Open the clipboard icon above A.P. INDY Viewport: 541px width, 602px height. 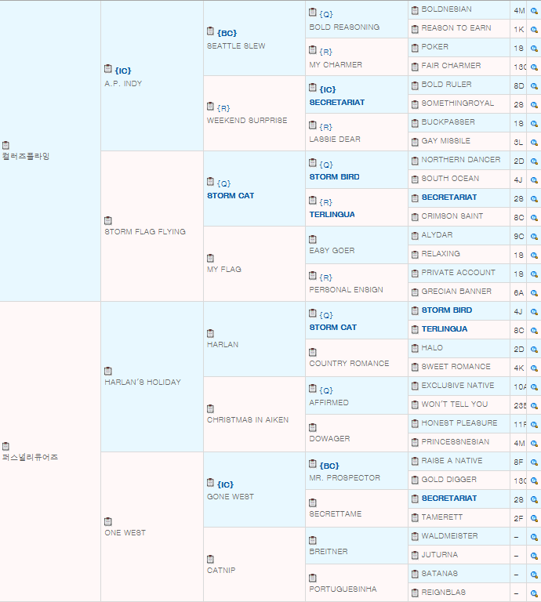pos(108,69)
